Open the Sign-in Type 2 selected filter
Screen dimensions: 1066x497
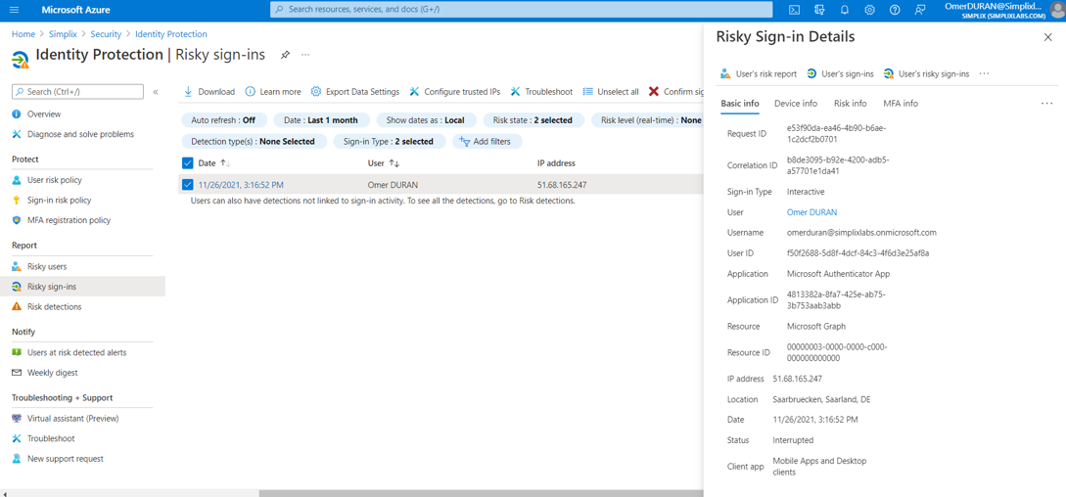point(389,142)
